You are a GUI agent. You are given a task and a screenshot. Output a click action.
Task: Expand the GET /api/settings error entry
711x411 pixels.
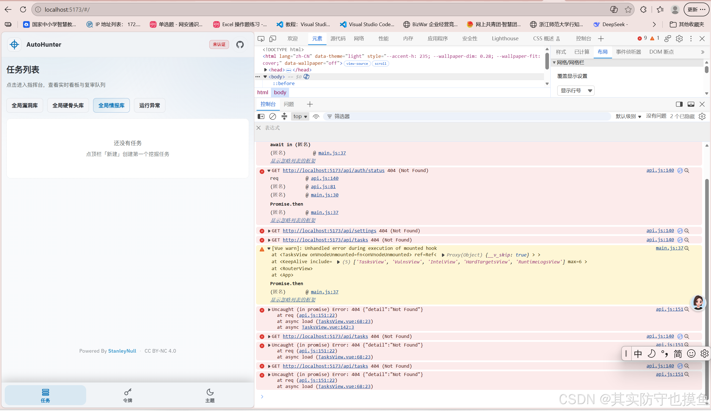(x=269, y=231)
